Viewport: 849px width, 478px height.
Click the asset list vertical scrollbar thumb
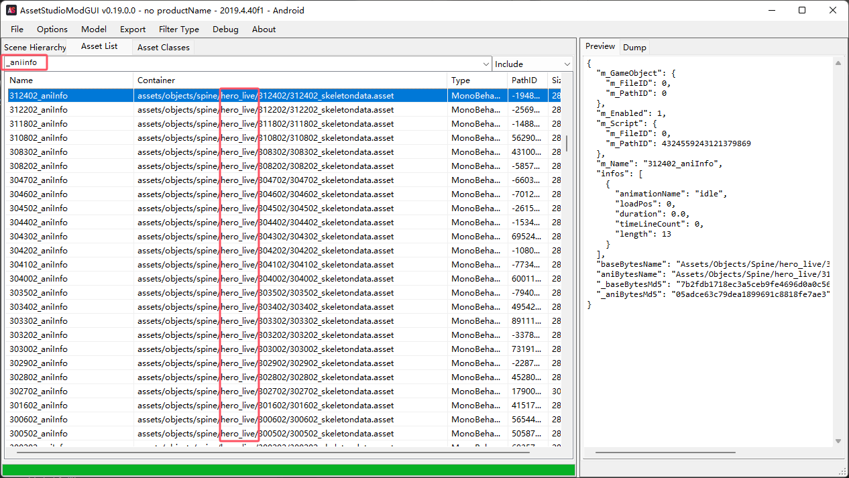[x=567, y=144]
